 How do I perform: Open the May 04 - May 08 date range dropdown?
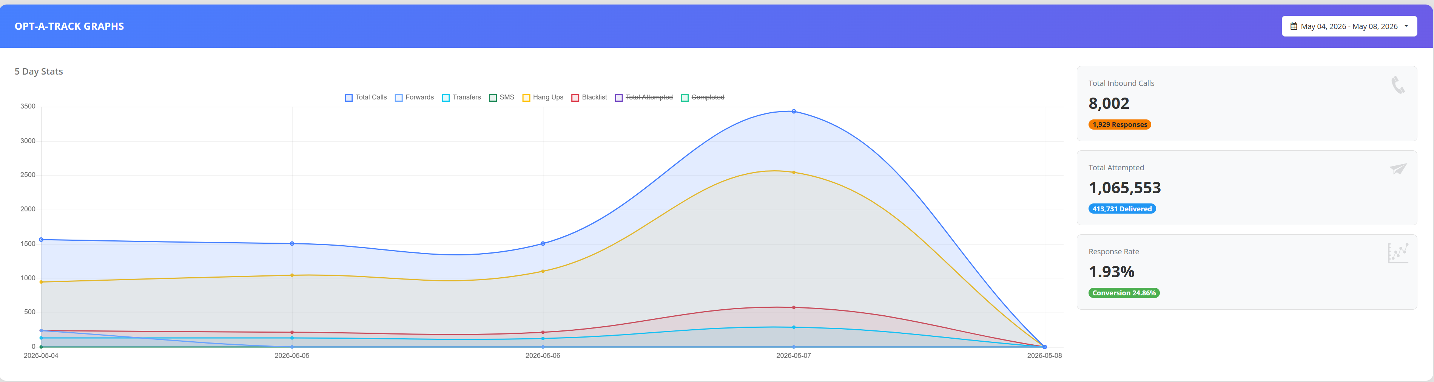(1349, 26)
